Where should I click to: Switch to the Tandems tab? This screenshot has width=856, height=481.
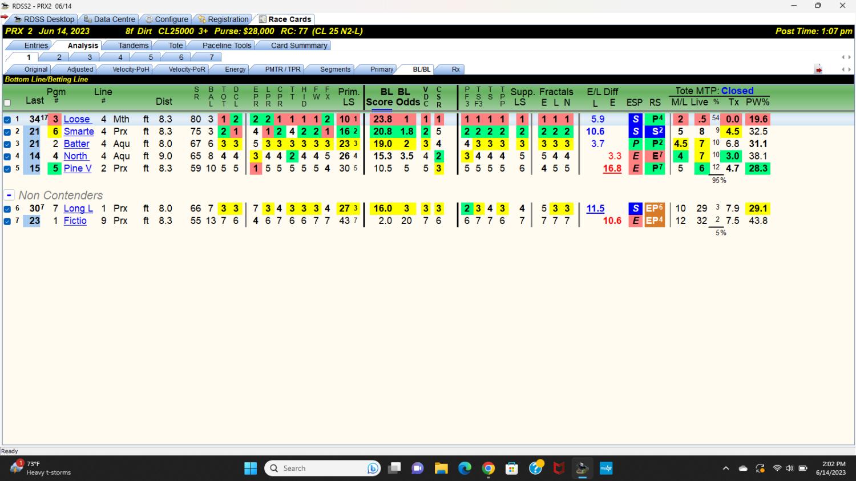[x=134, y=45]
